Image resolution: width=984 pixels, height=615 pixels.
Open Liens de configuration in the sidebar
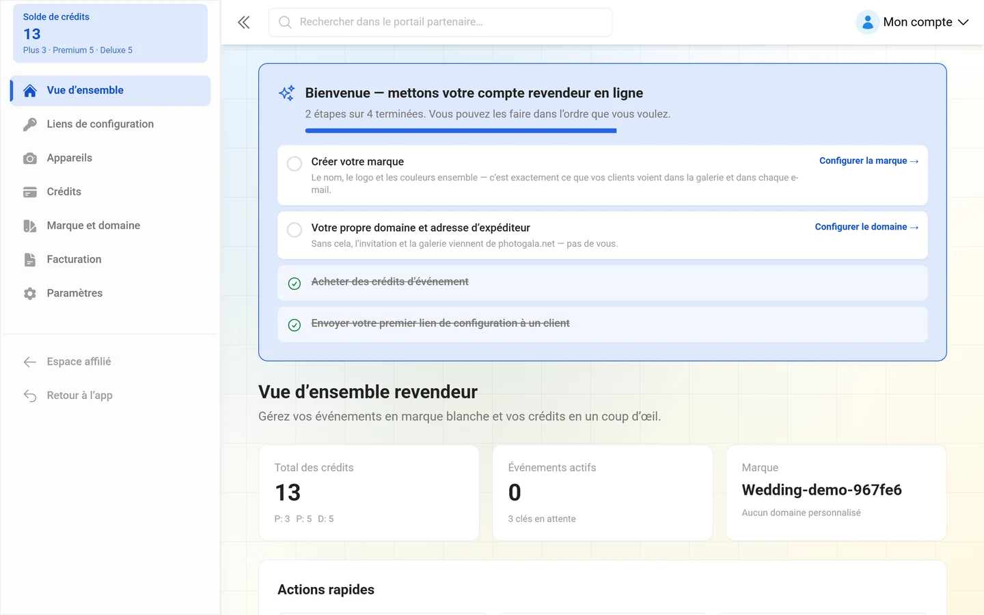click(x=111, y=124)
